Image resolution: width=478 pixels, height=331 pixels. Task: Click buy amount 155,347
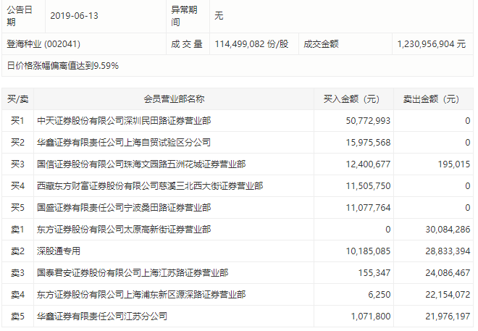pos(374,273)
